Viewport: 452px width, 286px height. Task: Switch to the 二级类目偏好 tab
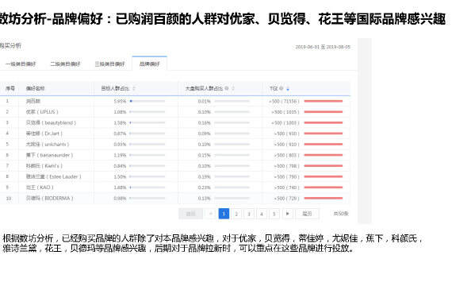click(x=65, y=64)
